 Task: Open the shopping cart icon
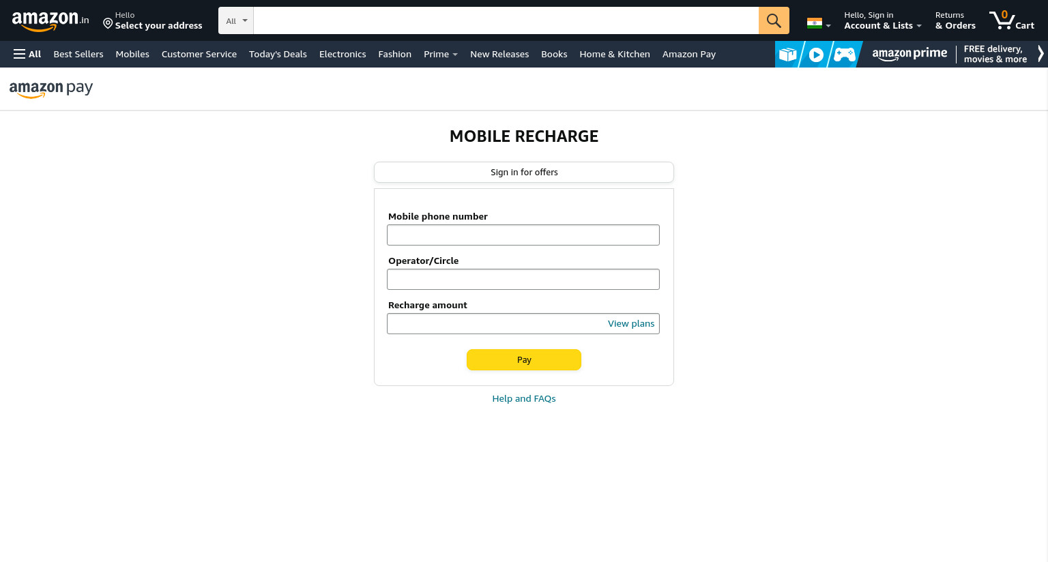point(1012,20)
